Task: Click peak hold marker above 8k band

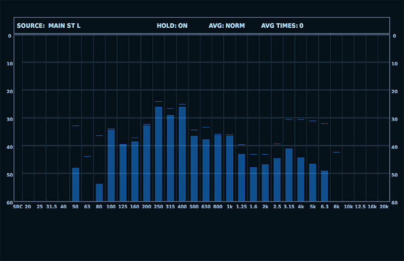Action: click(x=336, y=152)
